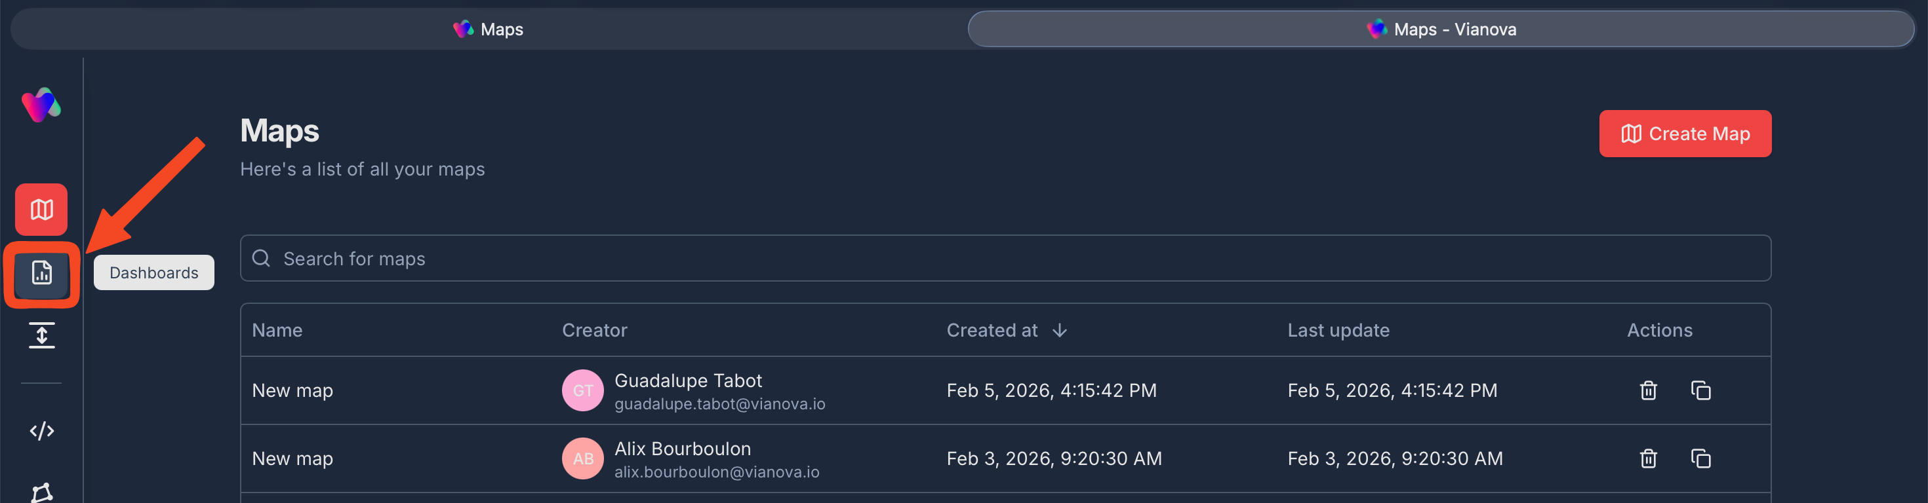The image size is (1928, 503).
Task: Sort by Created at column arrow
Action: (x=1059, y=330)
